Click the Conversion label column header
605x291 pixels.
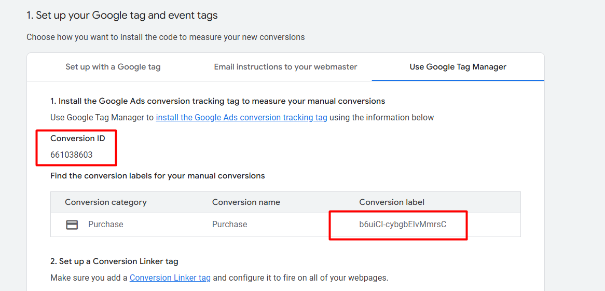point(392,202)
